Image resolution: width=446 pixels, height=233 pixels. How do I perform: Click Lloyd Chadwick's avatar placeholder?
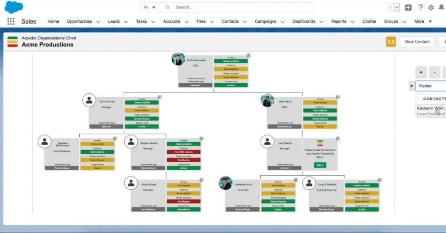[x=309, y=183]
